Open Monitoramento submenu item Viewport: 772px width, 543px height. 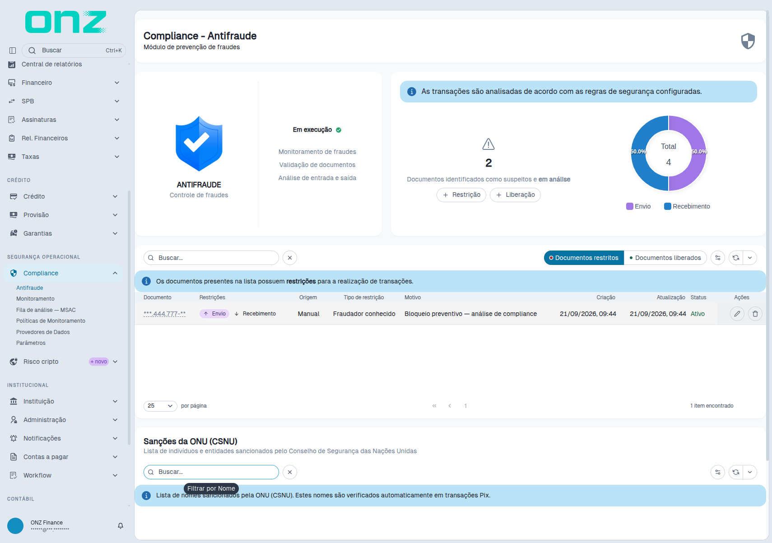[35, 299]
